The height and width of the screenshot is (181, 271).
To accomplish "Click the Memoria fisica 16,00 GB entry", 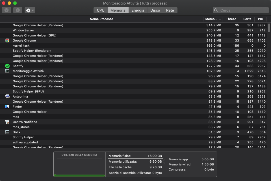I will point(135,156).
